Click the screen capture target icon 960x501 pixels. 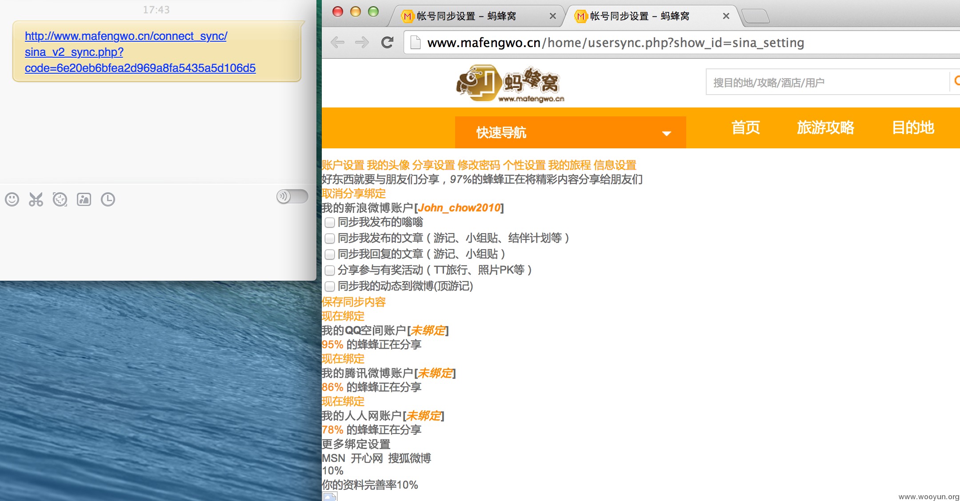pyautogui.click(x=60, y=199)
